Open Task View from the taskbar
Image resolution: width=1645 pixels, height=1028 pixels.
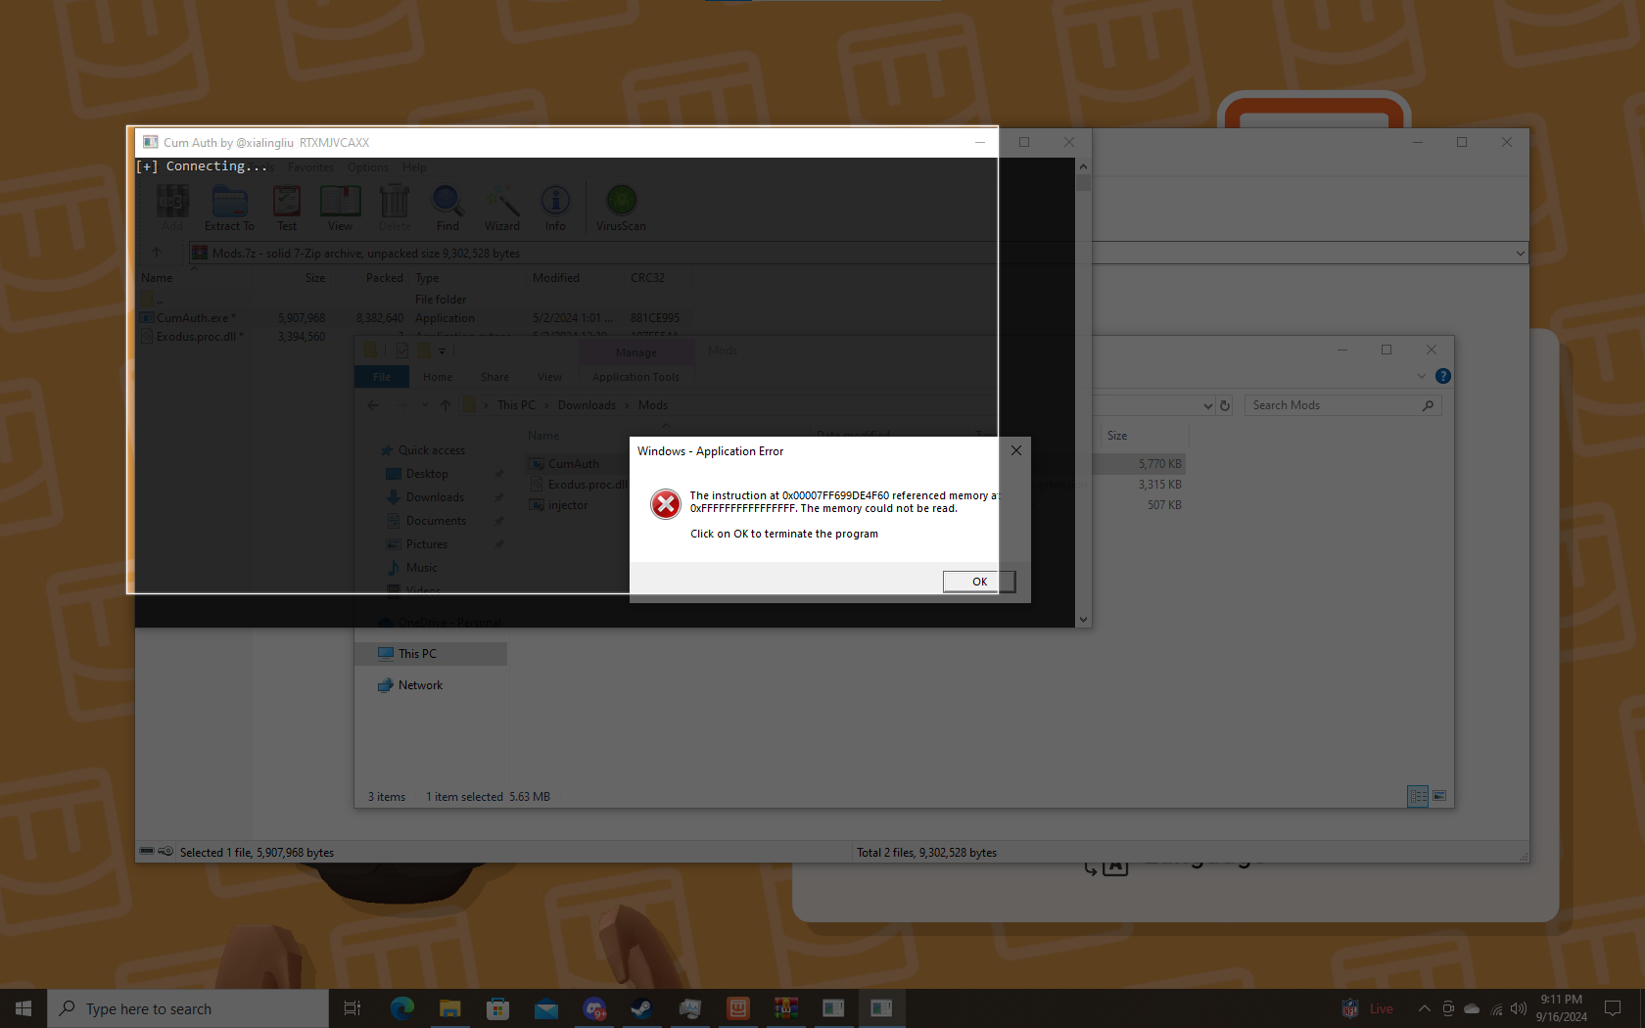(352, 1008)
